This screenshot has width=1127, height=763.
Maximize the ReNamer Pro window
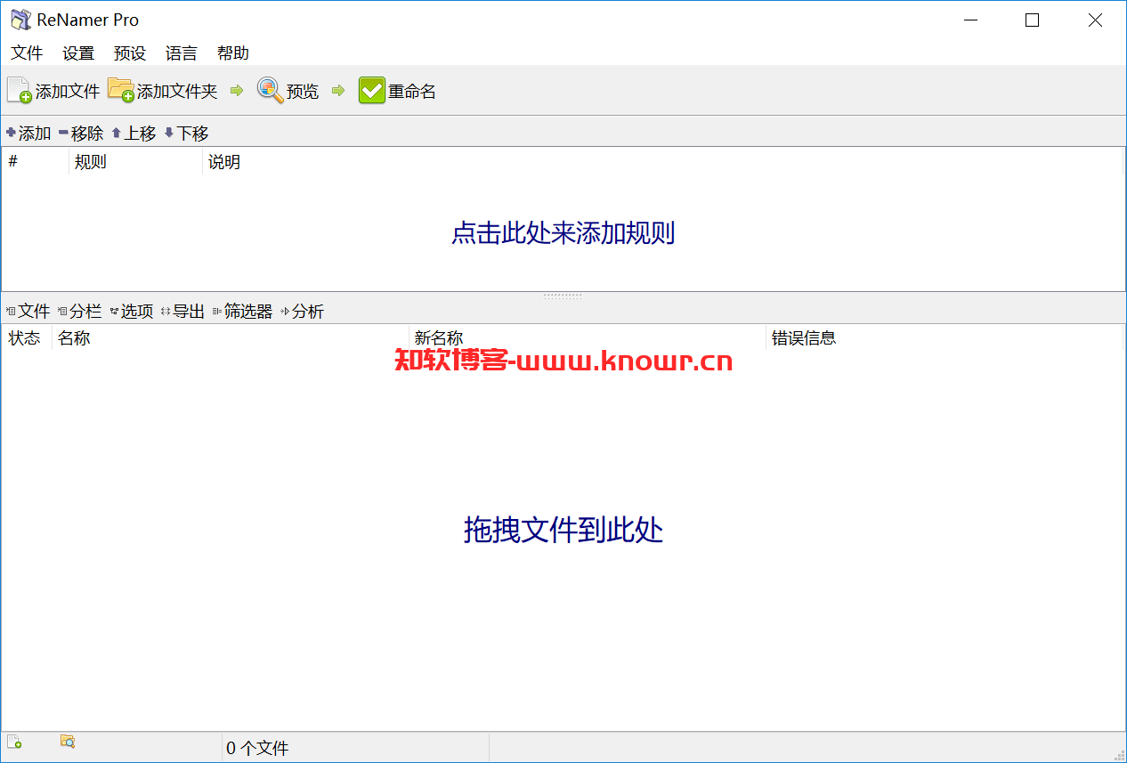coord(1032,20)
